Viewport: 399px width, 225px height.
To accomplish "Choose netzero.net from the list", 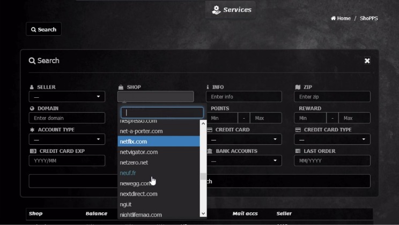I will click(159, 162).
